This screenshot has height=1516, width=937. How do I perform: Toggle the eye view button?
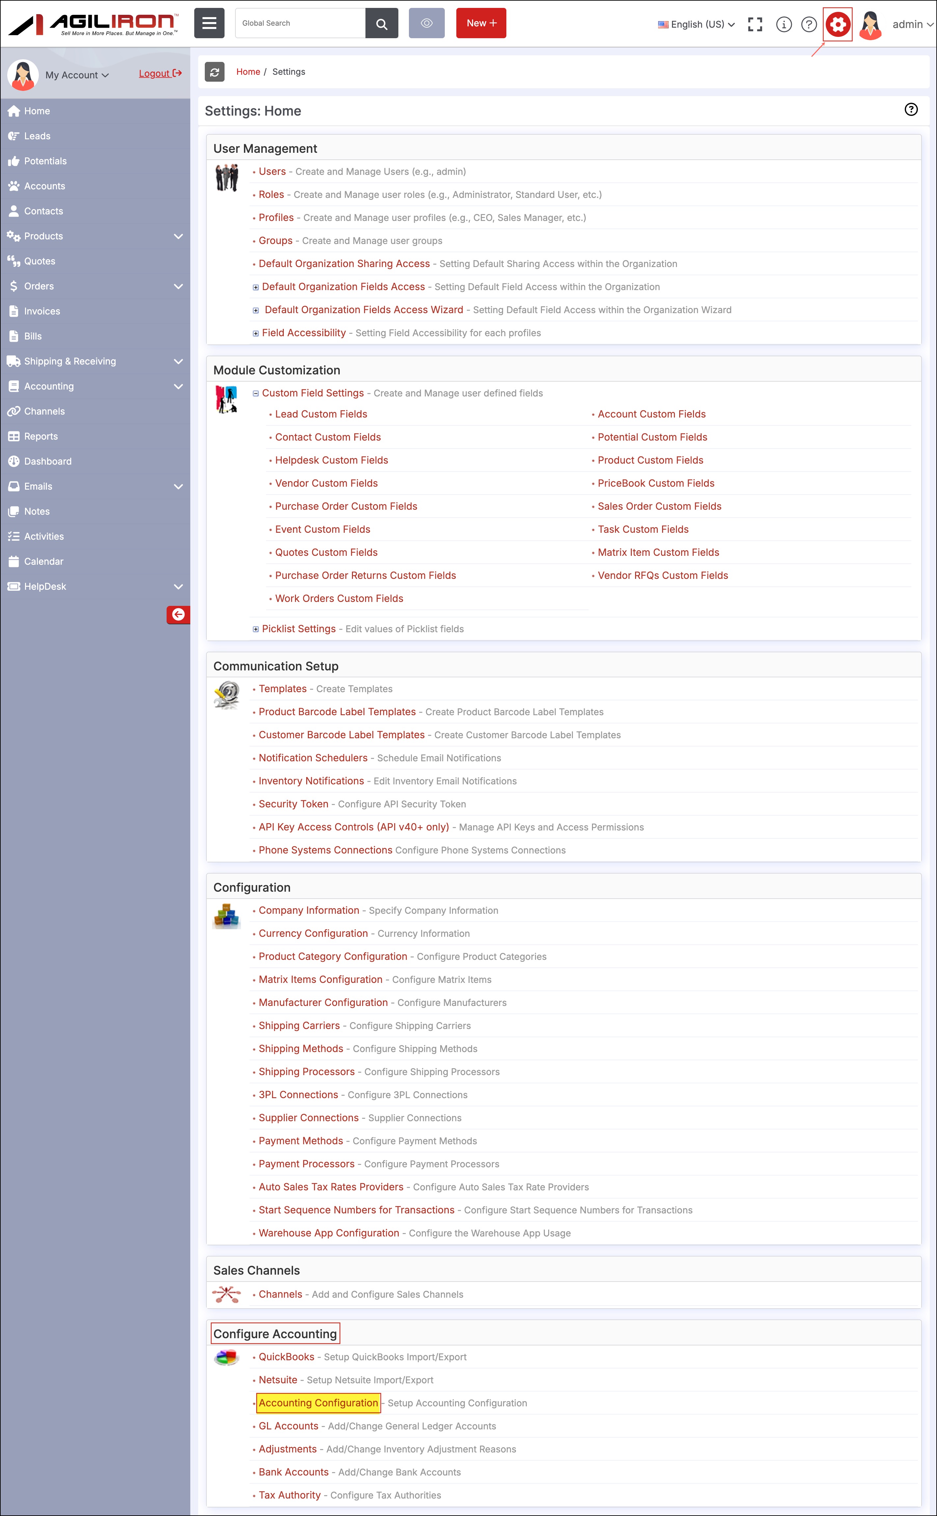coord(426,24)
